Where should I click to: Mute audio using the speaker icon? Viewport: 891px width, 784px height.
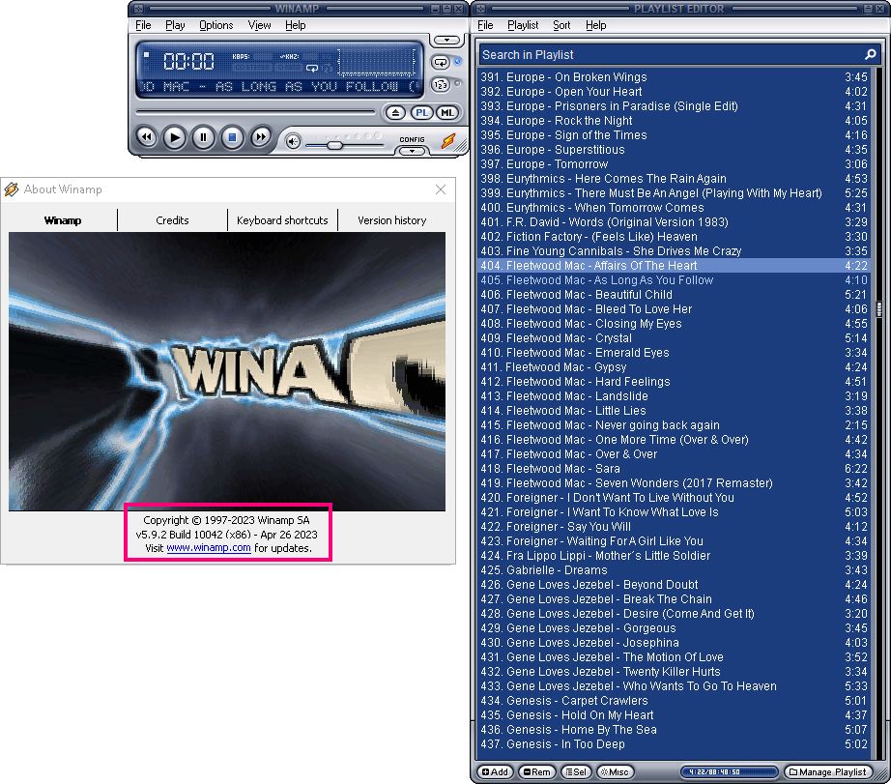click(292, 141)
